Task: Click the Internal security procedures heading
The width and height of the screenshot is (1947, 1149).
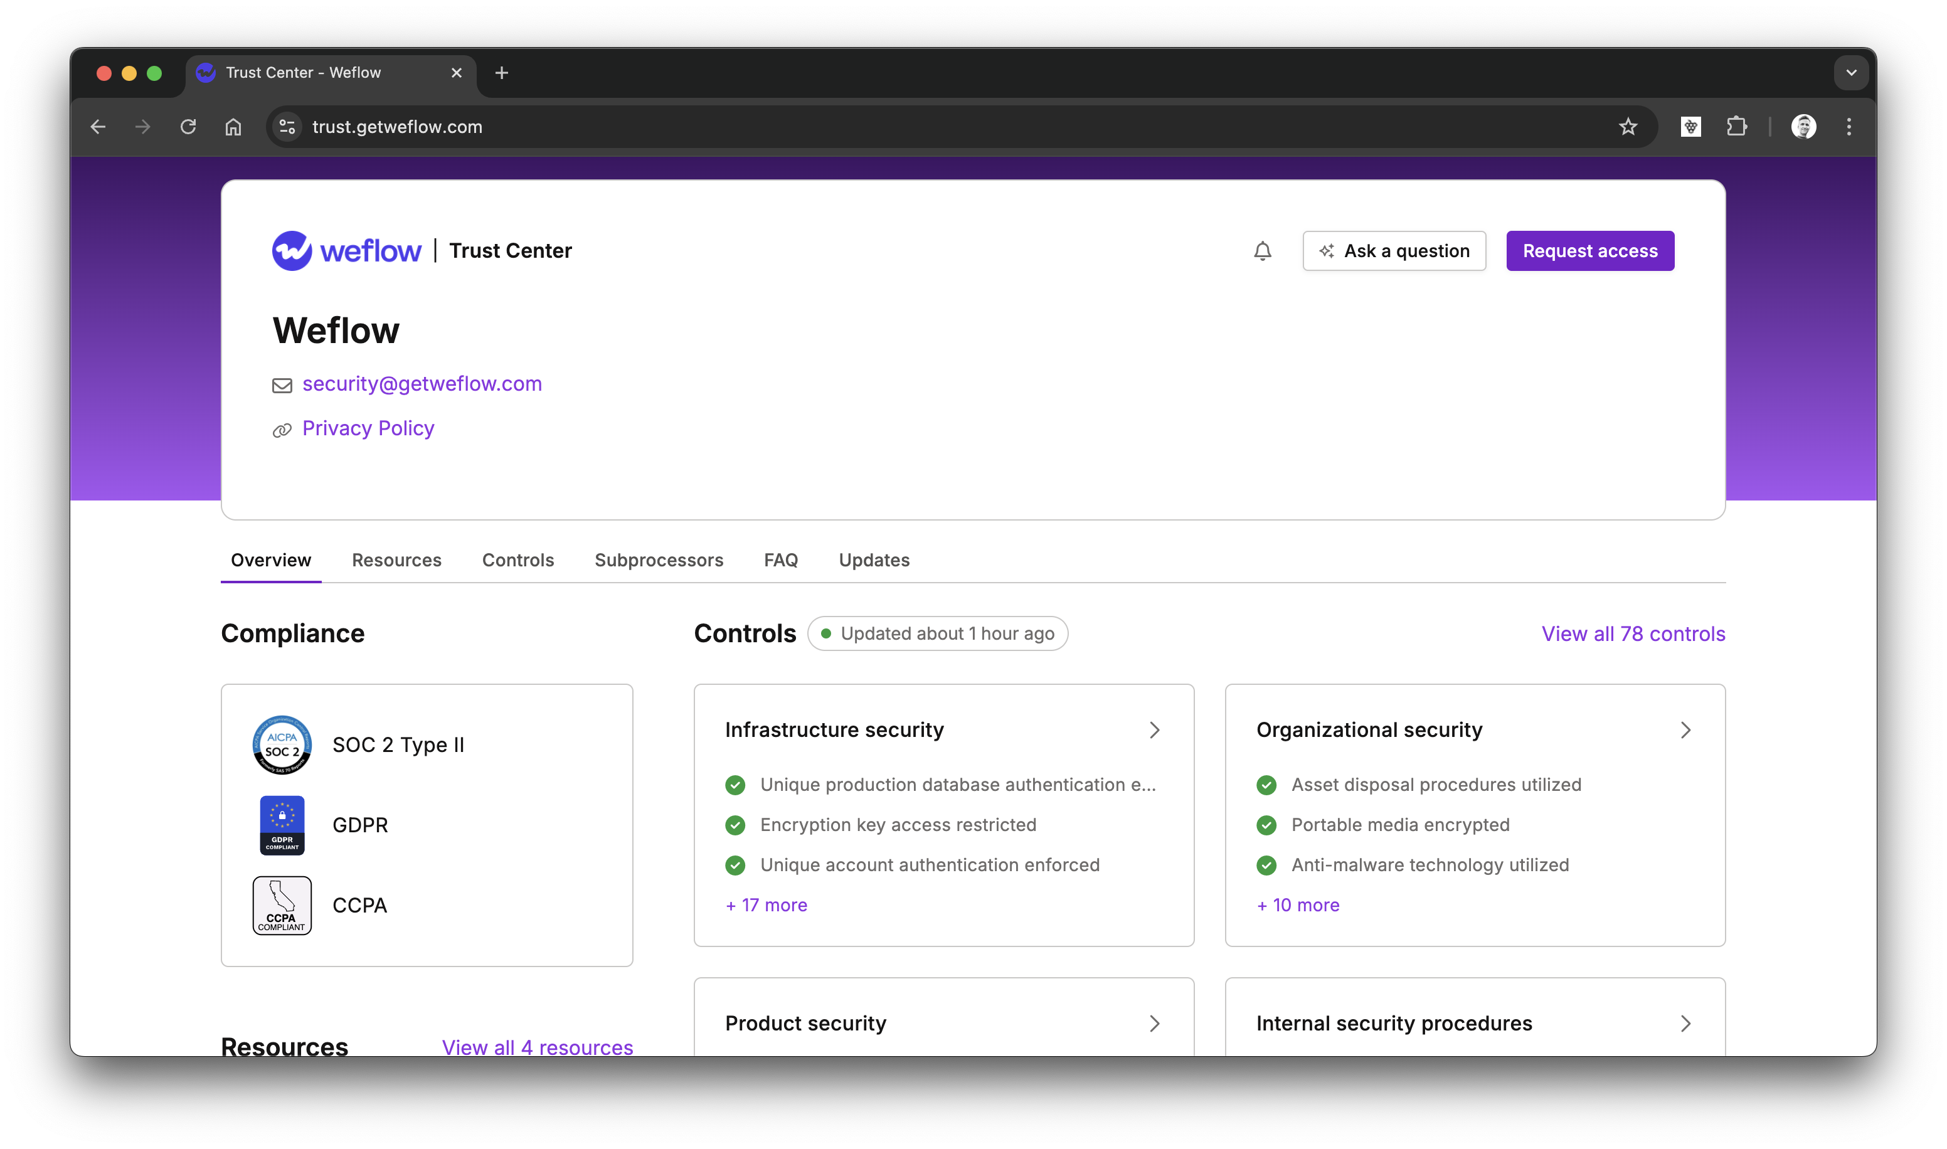Action: pos(1394,1024)
